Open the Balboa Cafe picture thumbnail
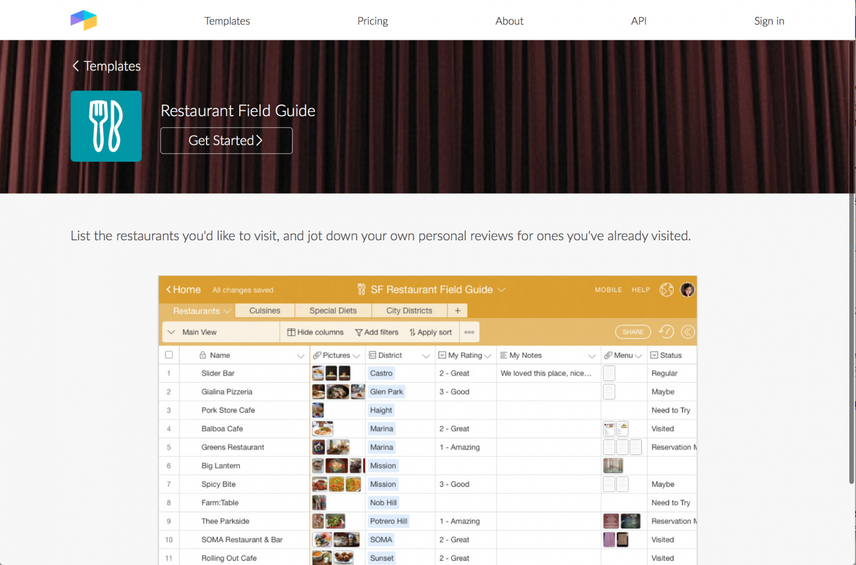This screenshot has height=565, width=856. [323, 429]
